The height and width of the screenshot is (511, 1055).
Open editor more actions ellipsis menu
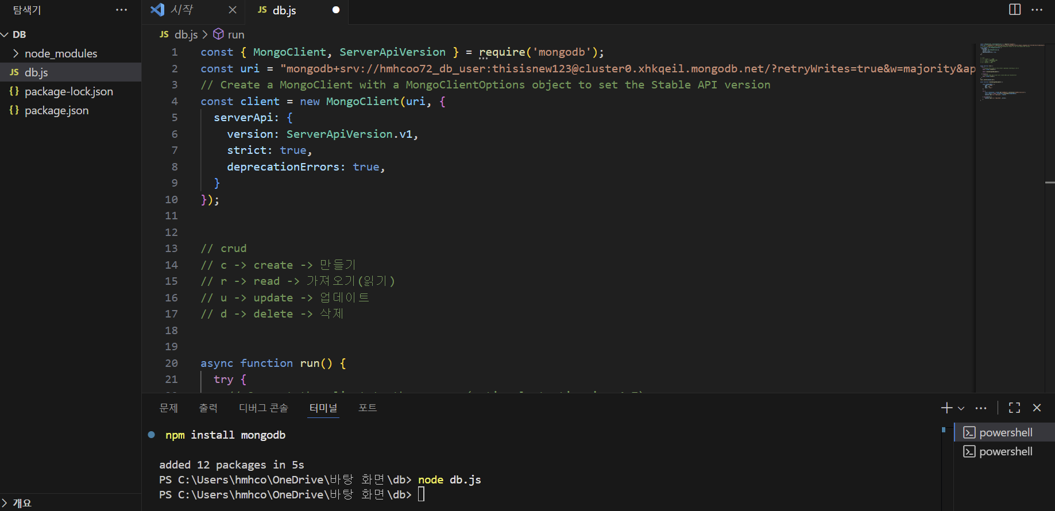click(x=1037, y=10)
